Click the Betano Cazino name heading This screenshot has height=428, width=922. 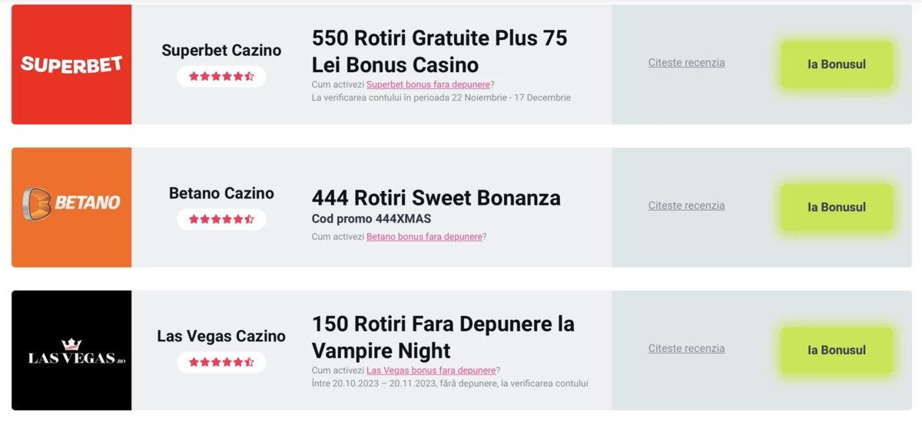click(x=221, y=193)
